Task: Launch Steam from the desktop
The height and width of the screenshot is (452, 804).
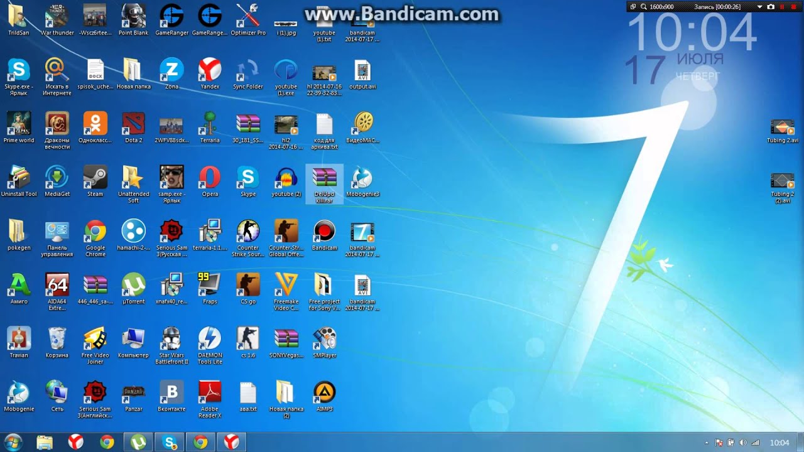Action: pos(95,181)
